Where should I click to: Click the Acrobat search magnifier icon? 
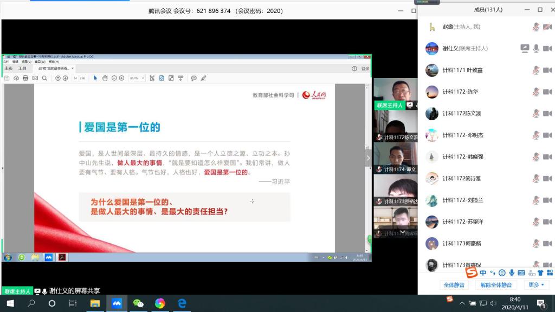pos(43,78)
